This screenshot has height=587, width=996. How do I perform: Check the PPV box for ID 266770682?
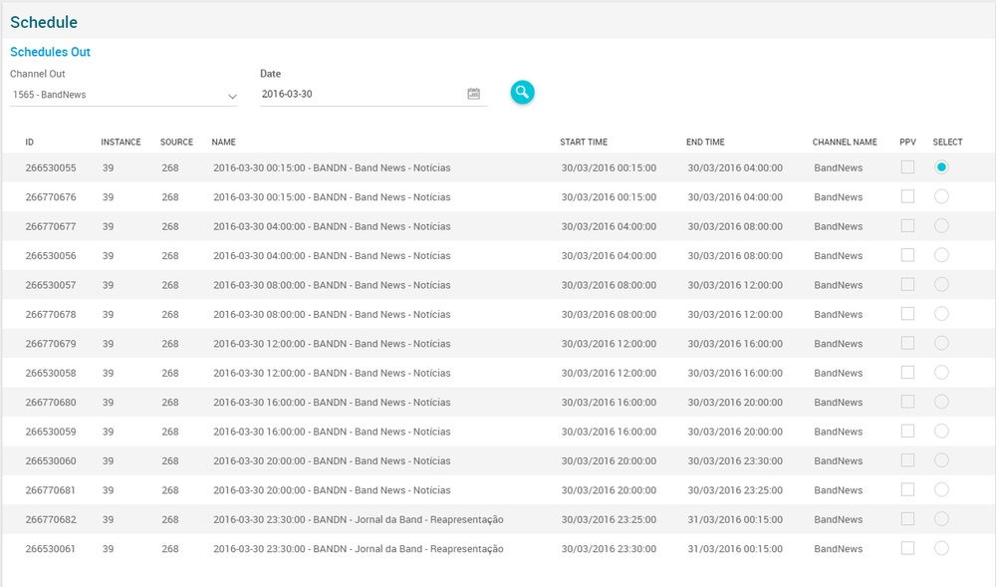[907, 519]
